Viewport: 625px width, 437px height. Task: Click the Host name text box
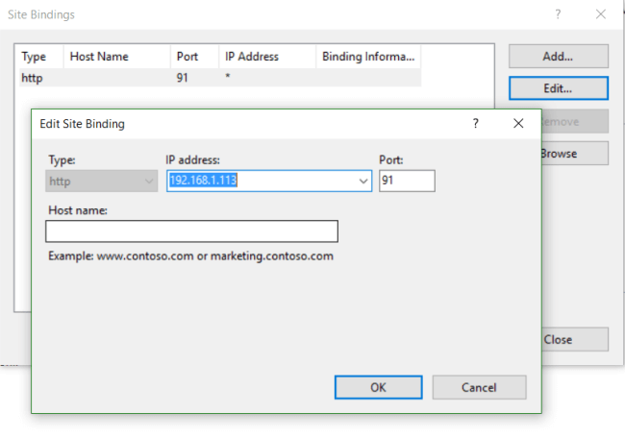[x=191, y=231]
